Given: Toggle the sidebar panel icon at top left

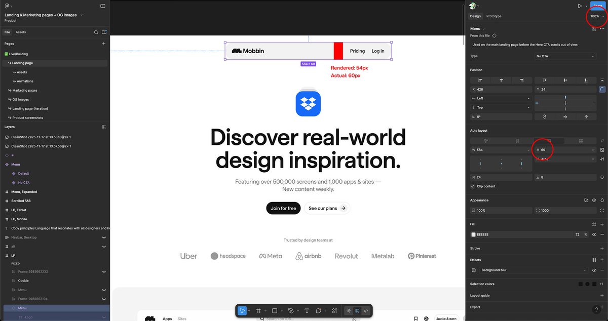Looking at the screenshot, I should 103,6.
